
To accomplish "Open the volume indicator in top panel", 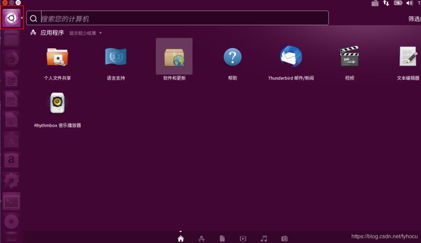I will coord(409,3).
